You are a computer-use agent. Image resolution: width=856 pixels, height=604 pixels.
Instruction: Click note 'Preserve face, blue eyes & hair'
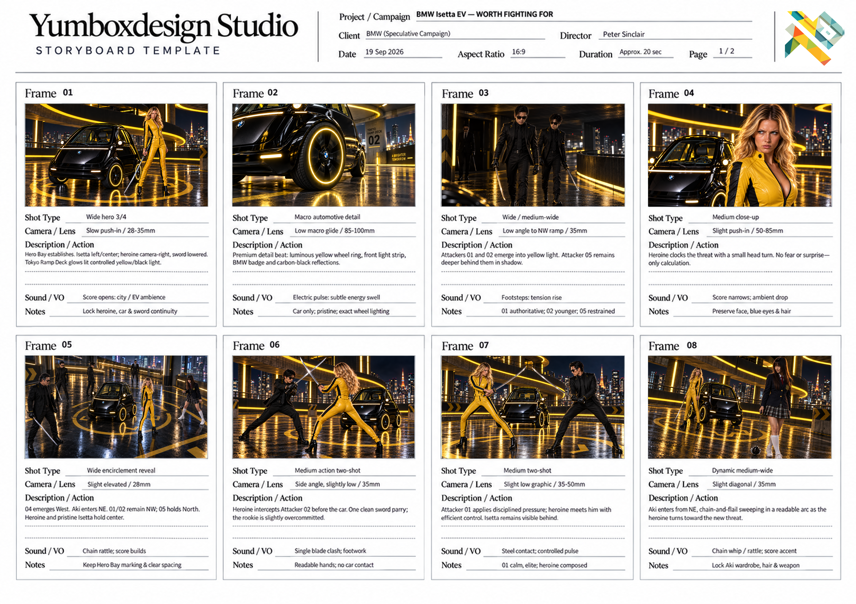(x=751, y=311)
